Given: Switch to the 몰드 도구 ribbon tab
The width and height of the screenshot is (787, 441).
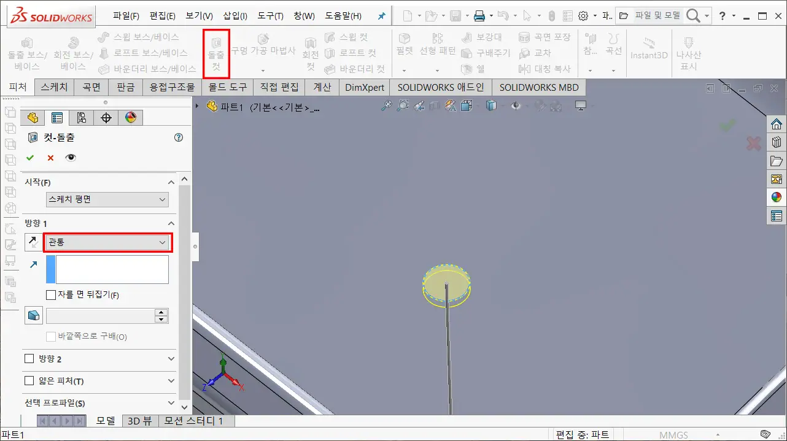Looking at the screenshot, I should pos(228,87).
